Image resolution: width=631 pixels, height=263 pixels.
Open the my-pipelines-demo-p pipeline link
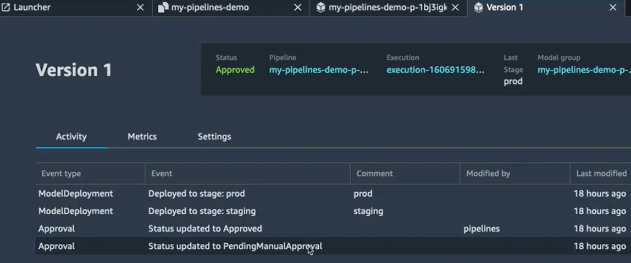pos(319,70)
